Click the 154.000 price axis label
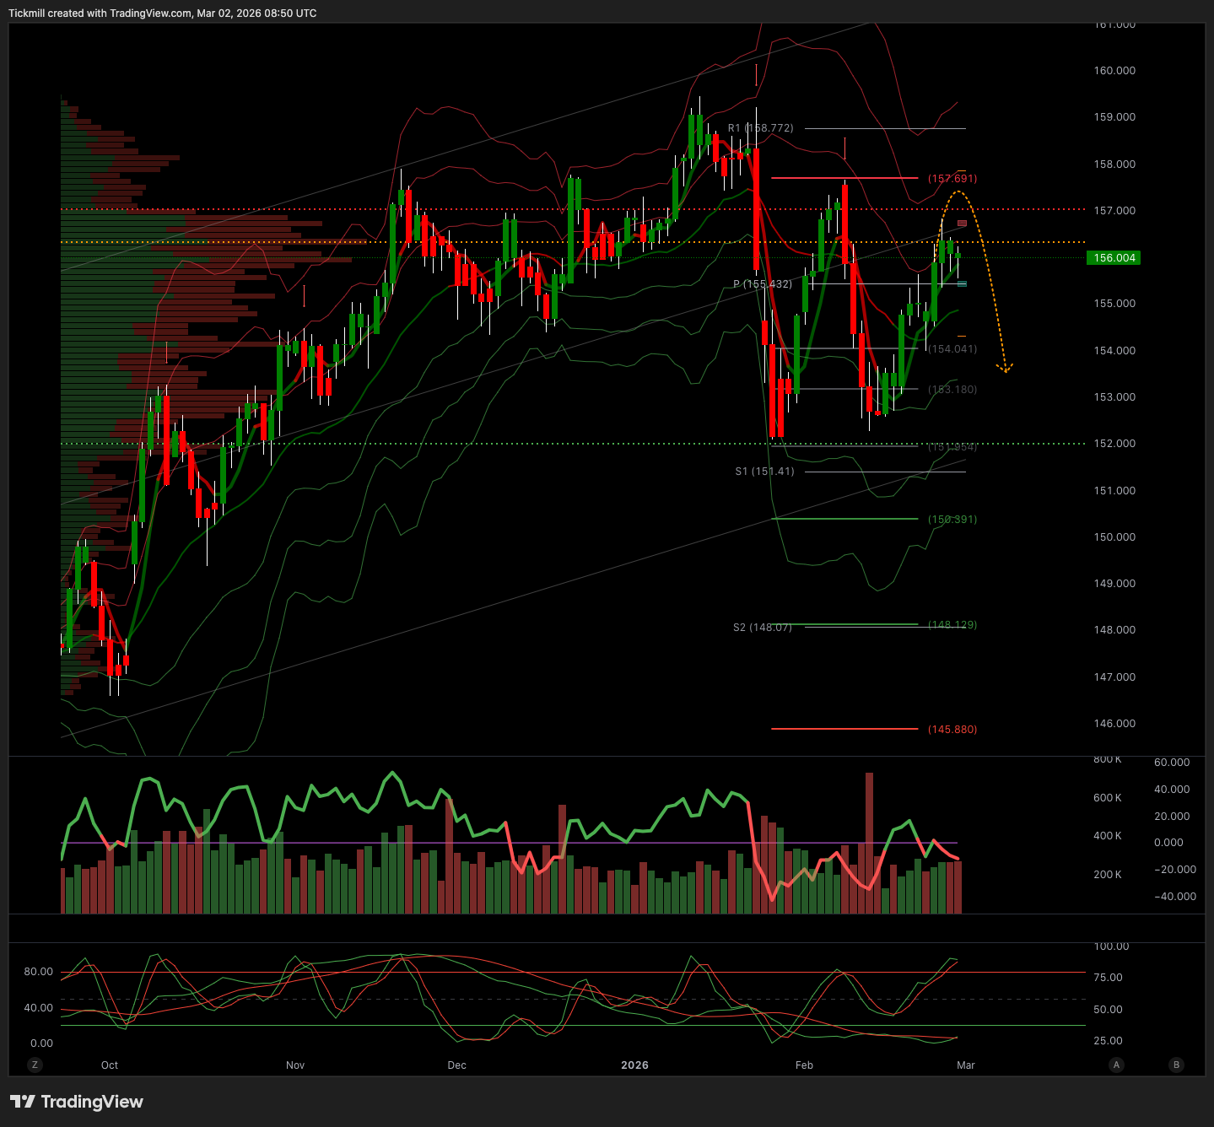Image resolution: width=1214 pixels, height=1127 pixels. [1114, 351]
